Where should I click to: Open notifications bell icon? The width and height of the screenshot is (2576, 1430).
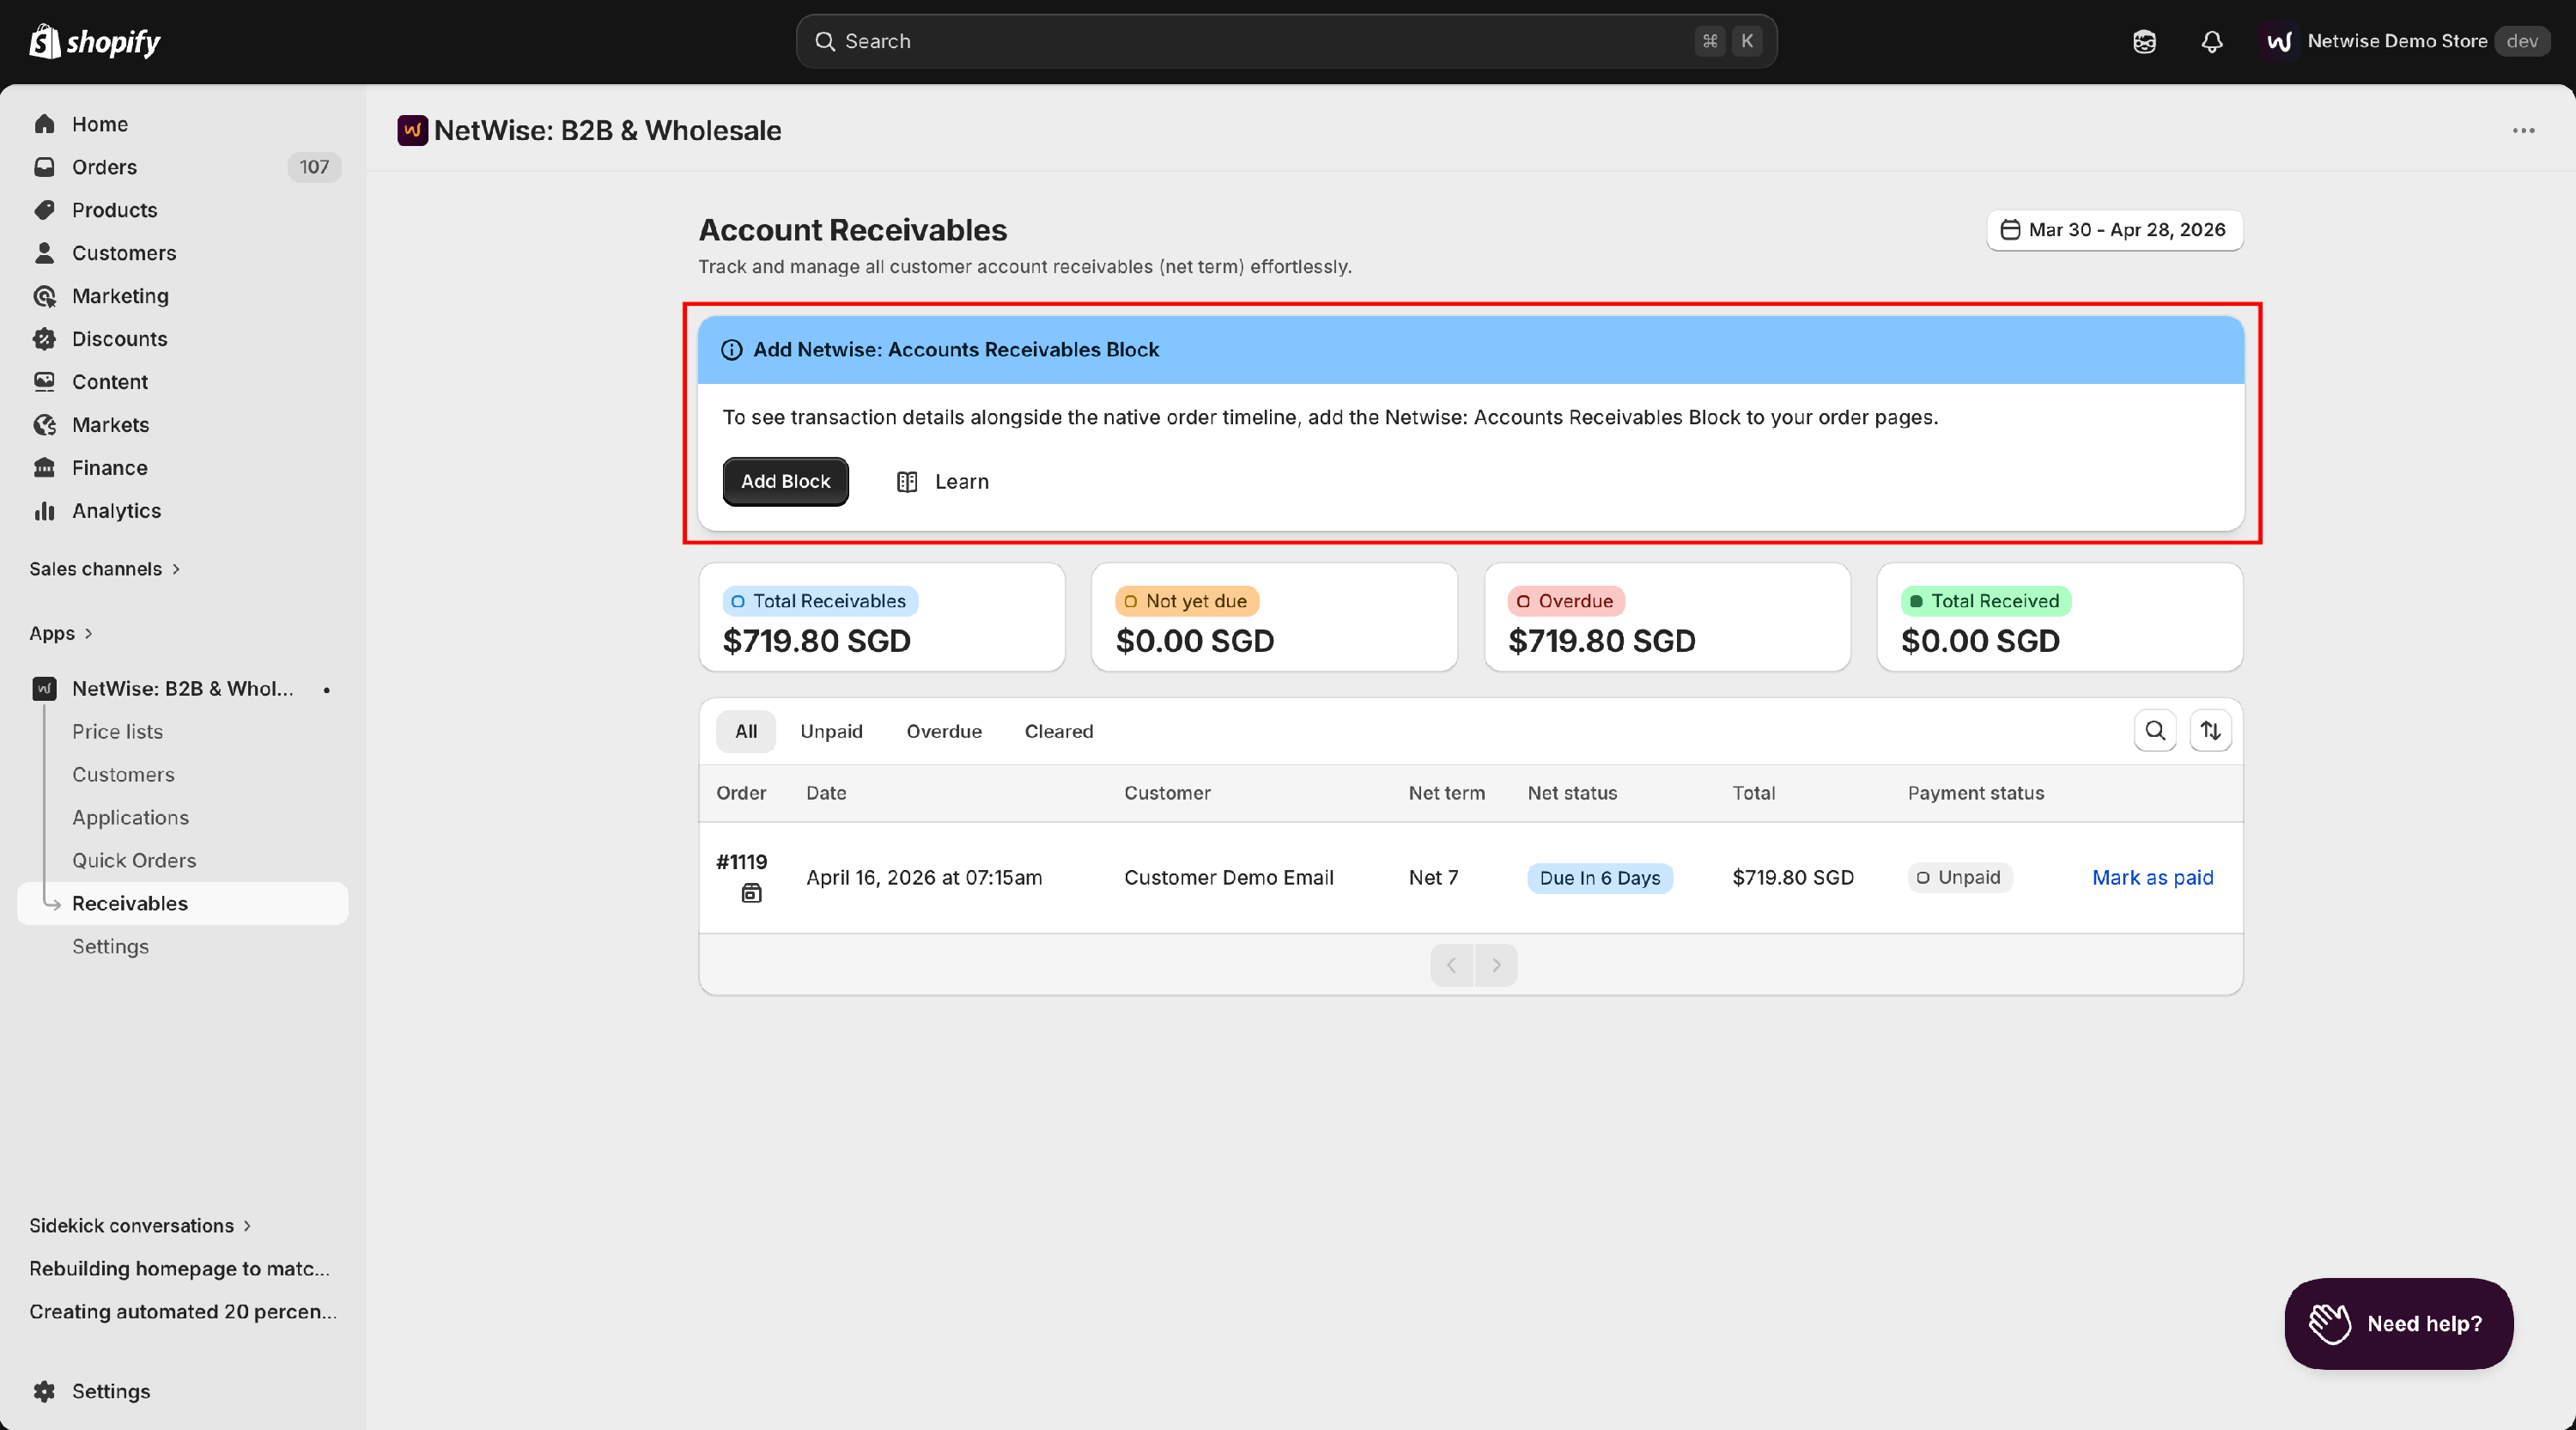[x=2212, y=41]
